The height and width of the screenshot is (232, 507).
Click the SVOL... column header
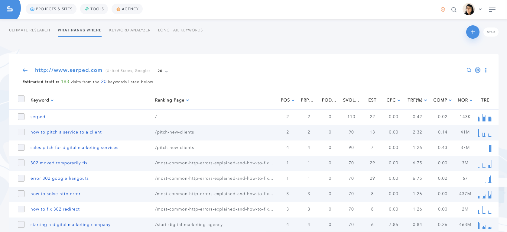coord(351,100)
